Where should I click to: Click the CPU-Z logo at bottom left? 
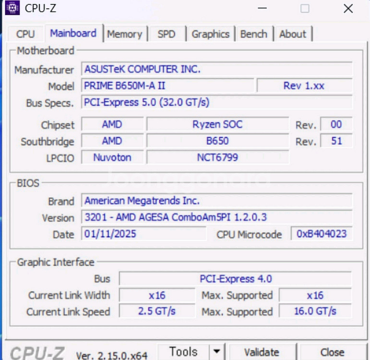click(x=37, y=353)
